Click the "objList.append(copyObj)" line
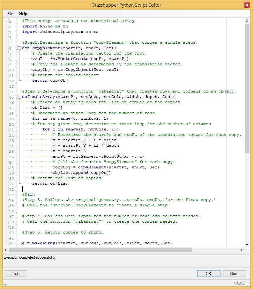Screen dimensions: 253x289 click(x=82, y=173)
